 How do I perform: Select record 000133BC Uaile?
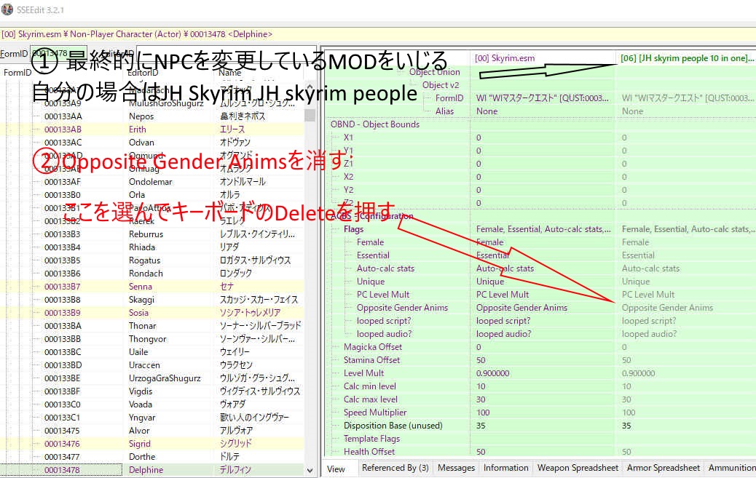pos(152,351)
